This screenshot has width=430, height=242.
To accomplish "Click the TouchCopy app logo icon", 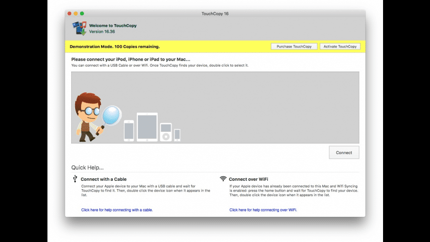I will [80, 28].
